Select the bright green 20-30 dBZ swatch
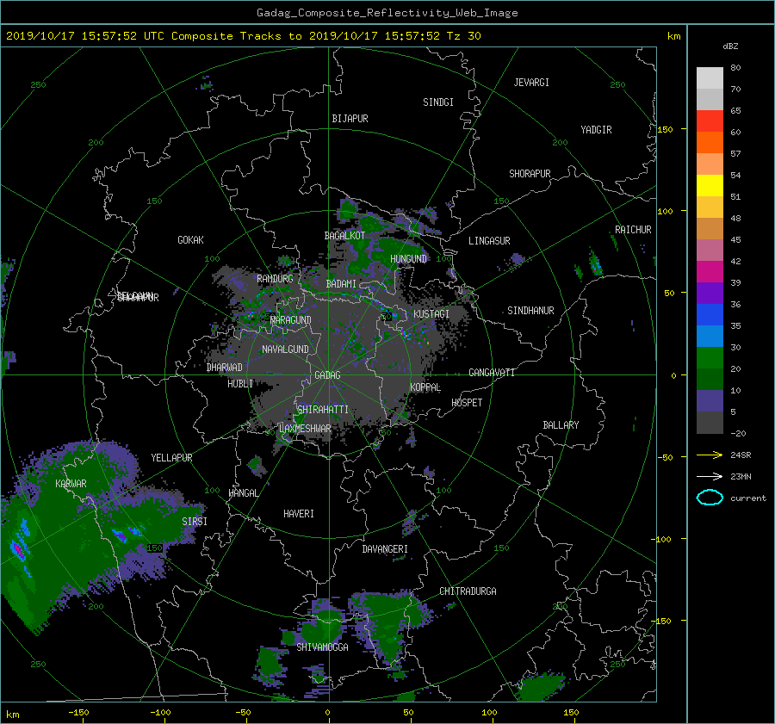The width and height of the screenshot is (775, 724). point(710,358)
